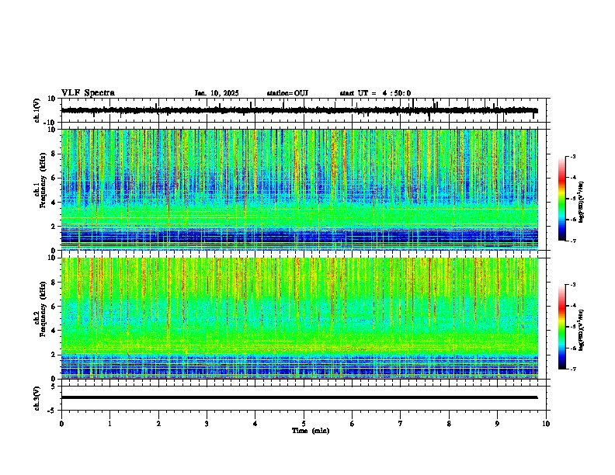Click the "-7" label below ch.2 color bar
The image size is (615, 475).
click(572, 369)
